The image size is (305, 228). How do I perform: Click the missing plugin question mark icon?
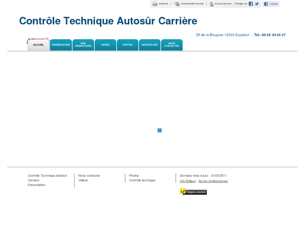pyautogui.click(x=159, y=130)
